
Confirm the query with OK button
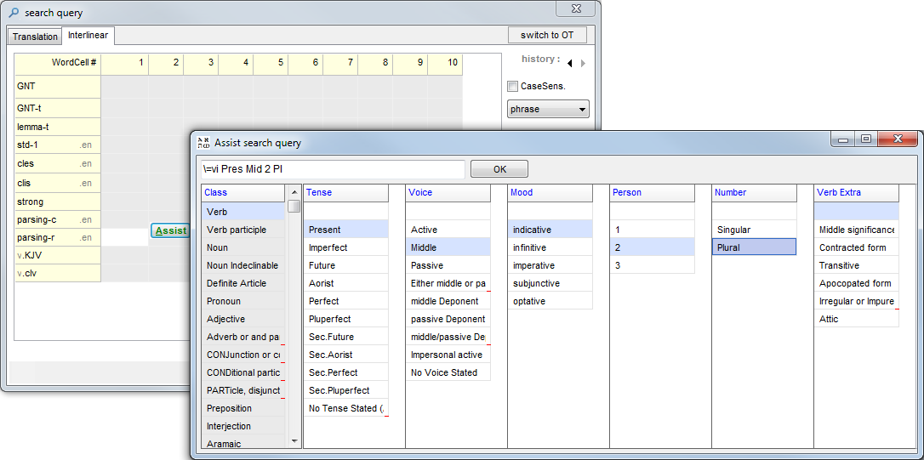click(x=499, y=169)
